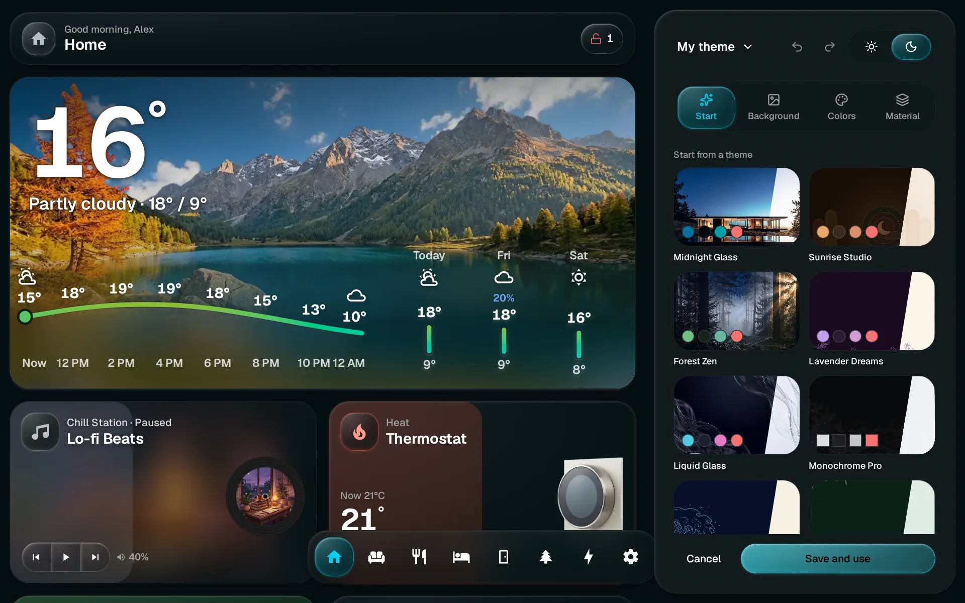Play the Lo-fi Beats track
Image resolution: width=965 pixels, height=603 pixels.
(x=66, y=557)
